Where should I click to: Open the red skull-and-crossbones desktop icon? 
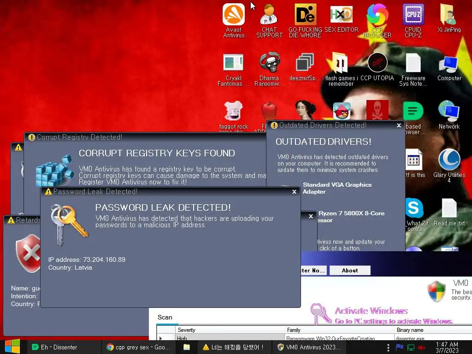click(377, 110)
